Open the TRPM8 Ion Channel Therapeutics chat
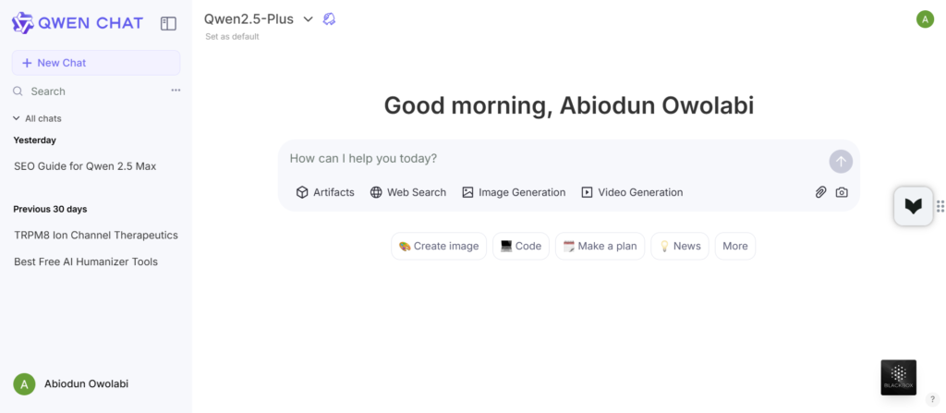 (96, 235)
